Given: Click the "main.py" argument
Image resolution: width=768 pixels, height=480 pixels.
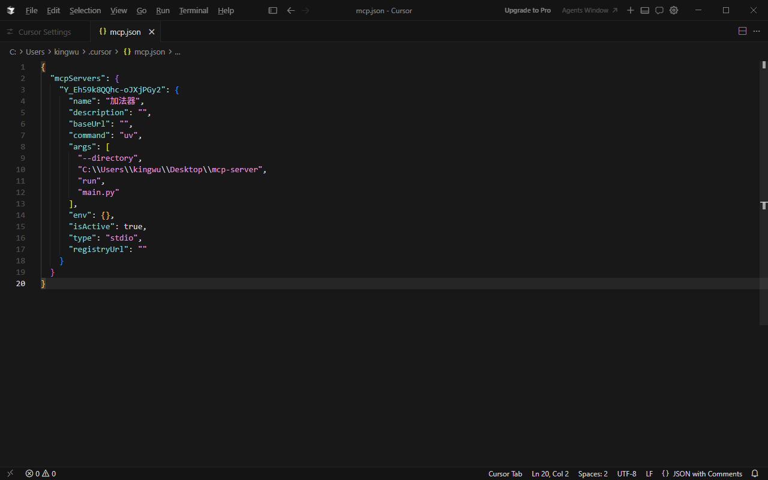Looking at the screenshot, I should click(x=99, y=192).
